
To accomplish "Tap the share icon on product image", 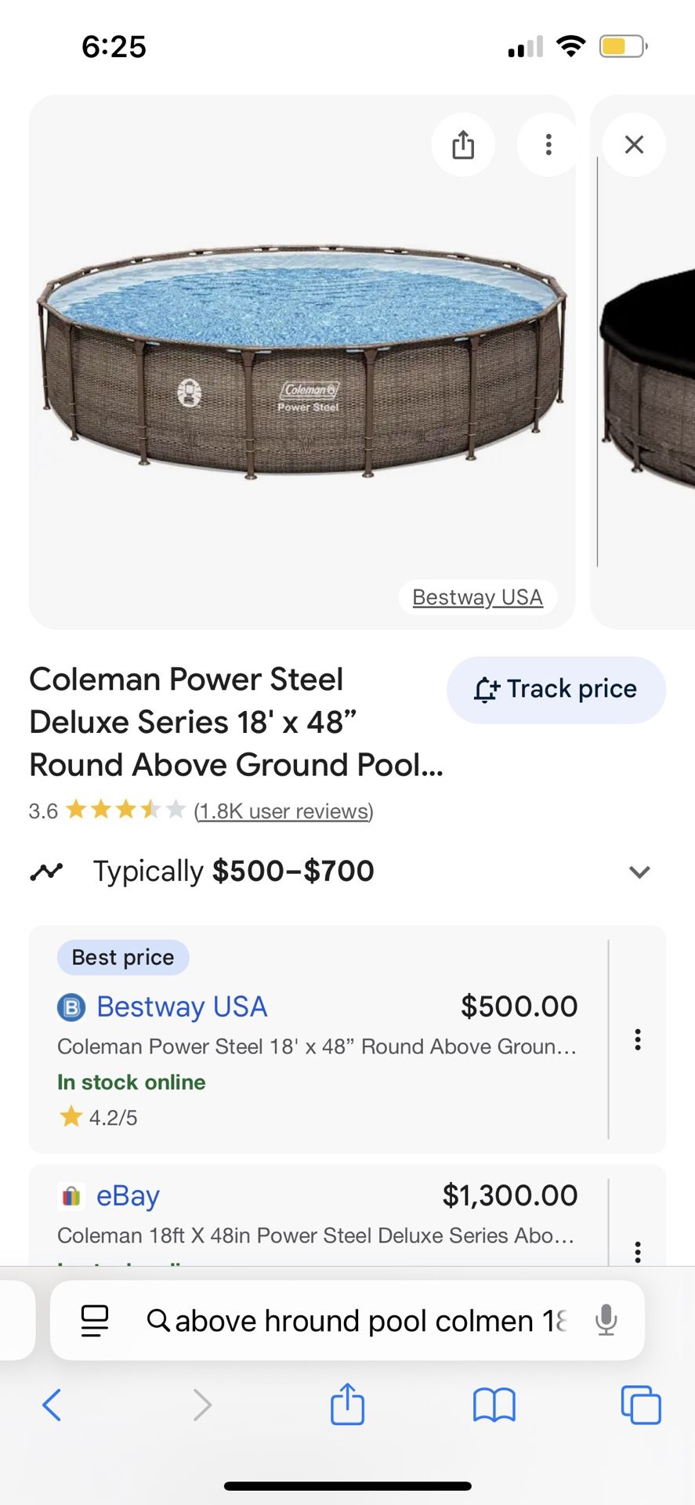I will [463, 145].
